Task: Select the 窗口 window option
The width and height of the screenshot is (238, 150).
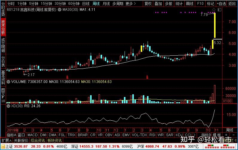Action: pos(21,135)
